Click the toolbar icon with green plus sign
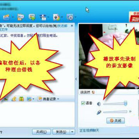This screenshot has width=139, height=139. [x=32, y=17]
